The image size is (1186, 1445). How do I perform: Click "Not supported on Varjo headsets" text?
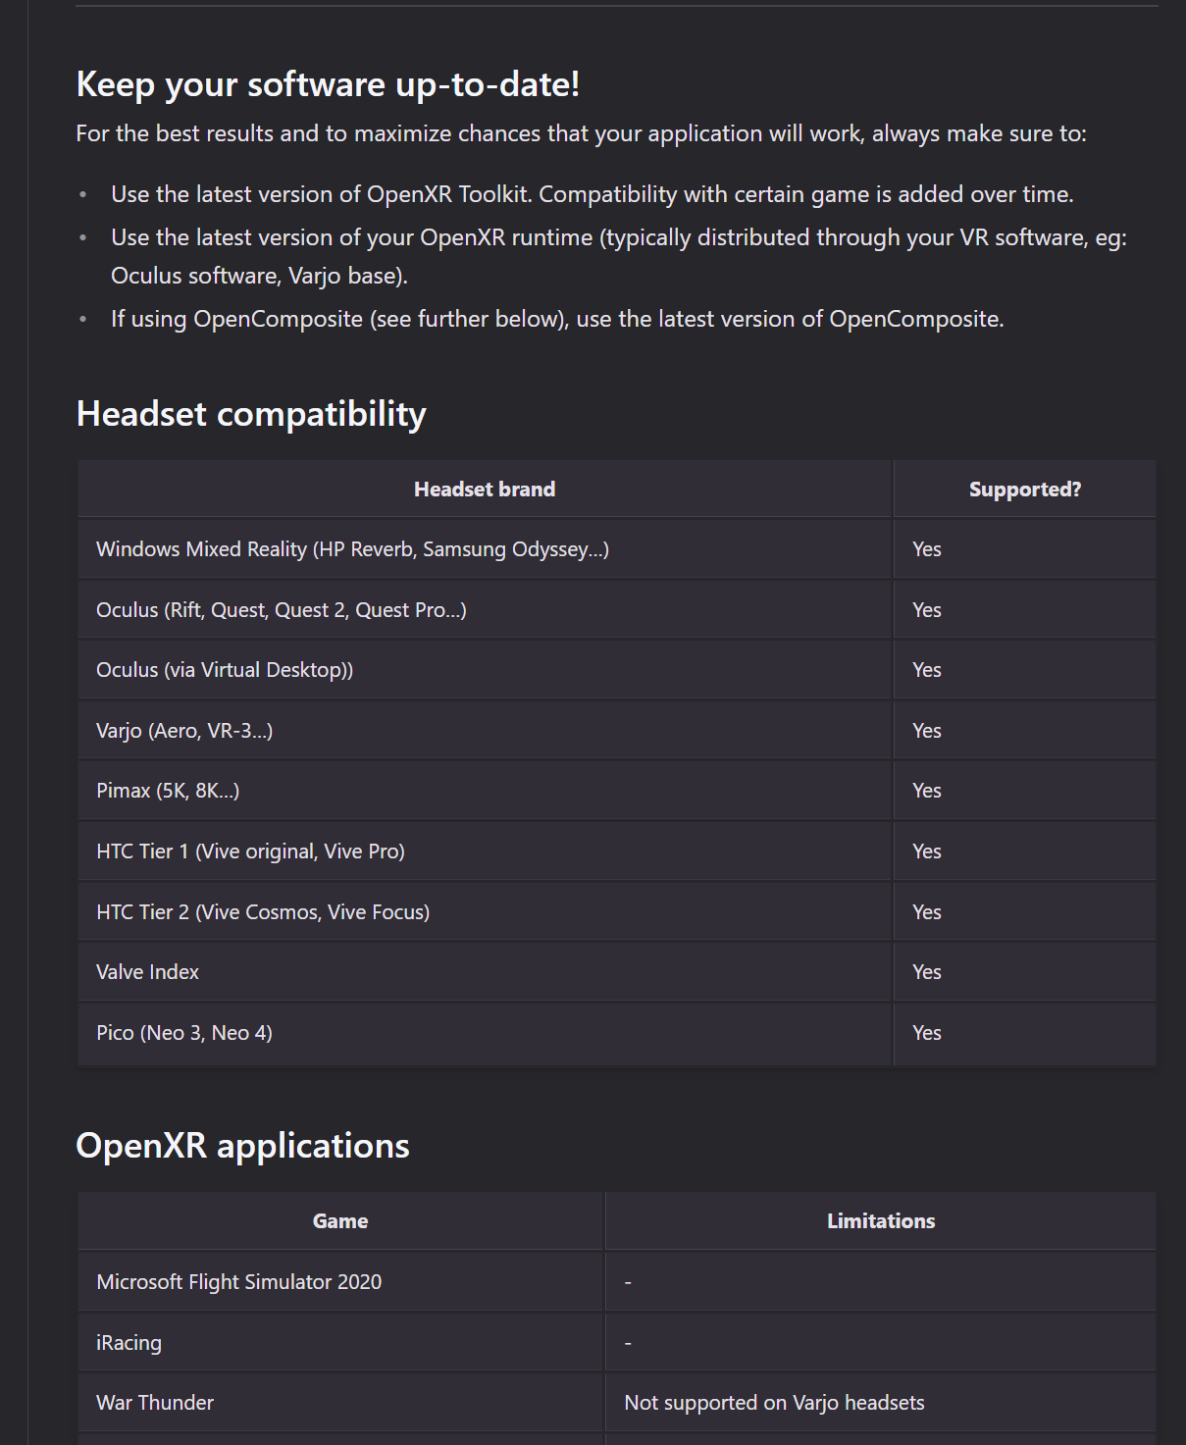pyautogui.click(x=774, y=1403)
